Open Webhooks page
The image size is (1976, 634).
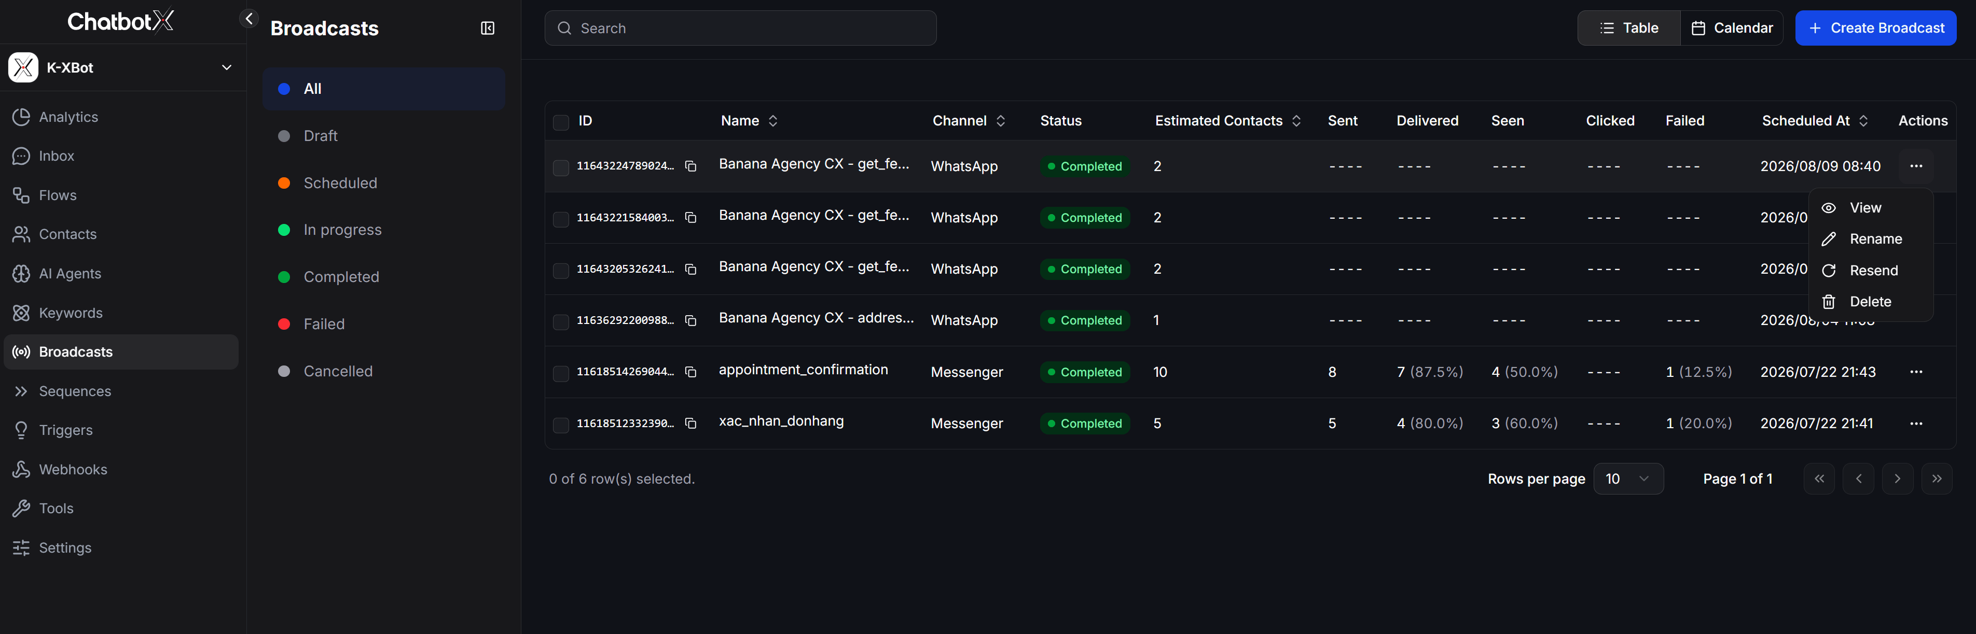click(121, 469)
